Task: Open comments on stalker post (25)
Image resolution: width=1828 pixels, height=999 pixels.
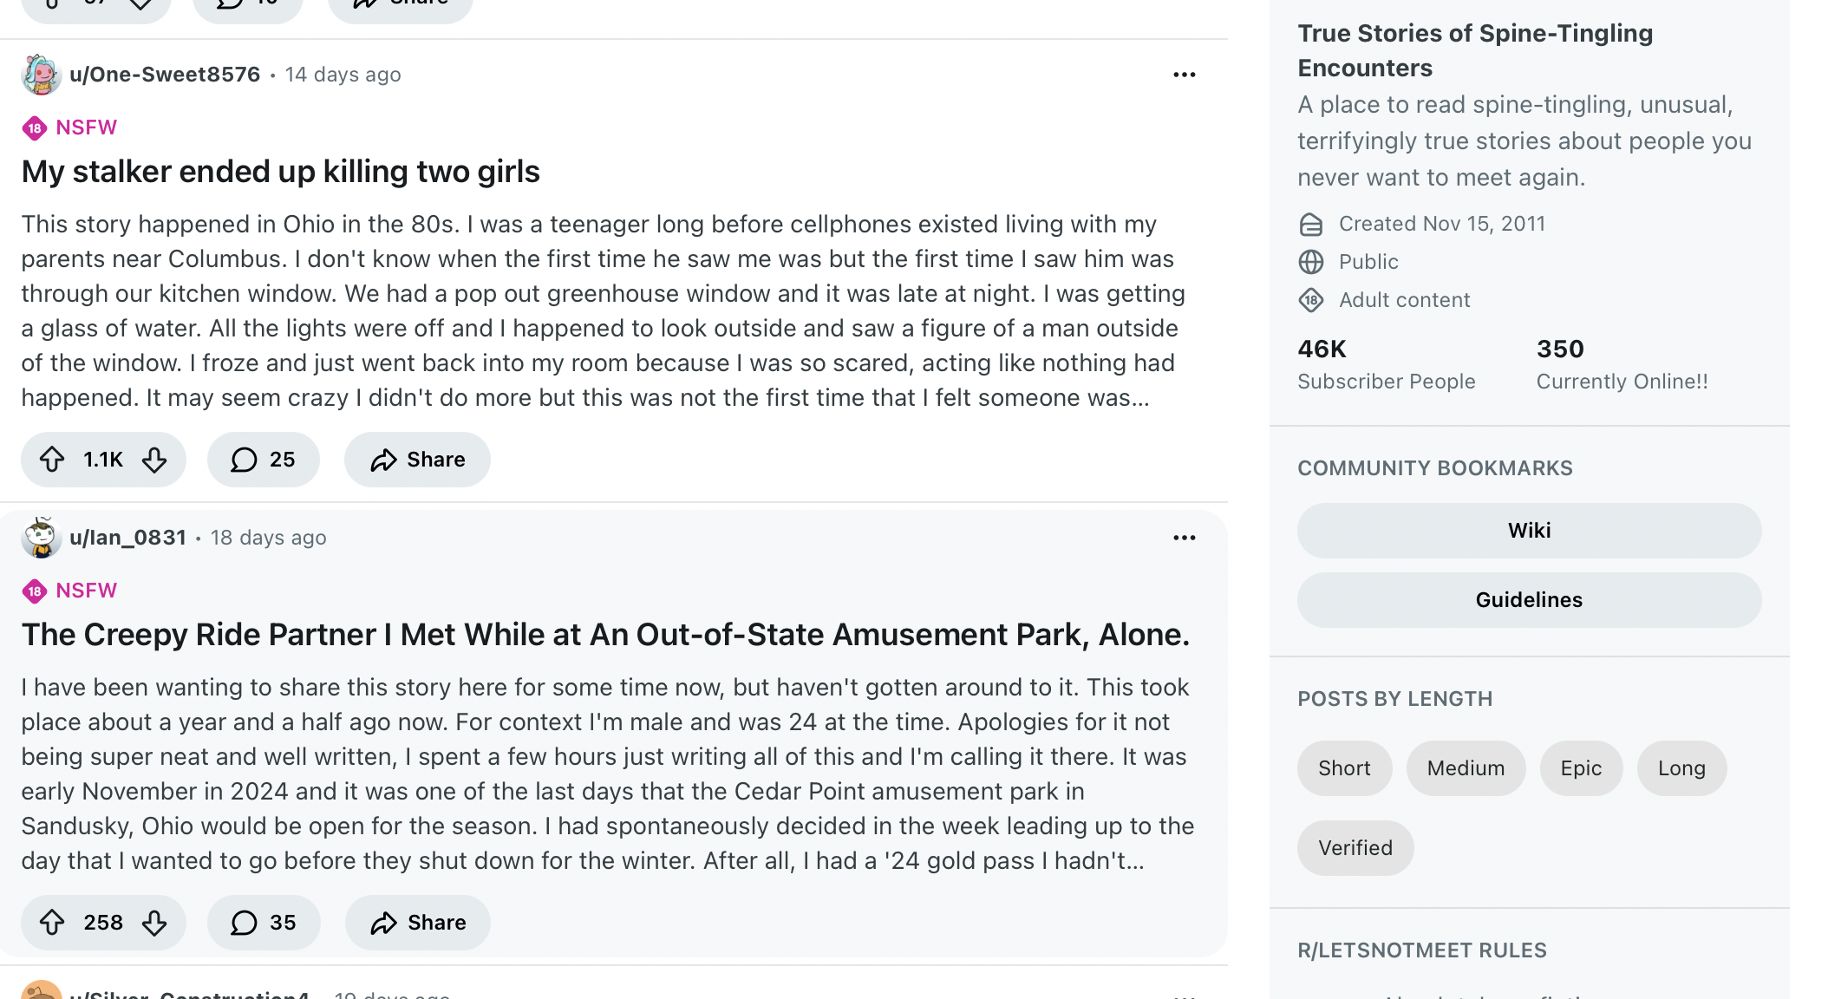Action: point(263,460)
